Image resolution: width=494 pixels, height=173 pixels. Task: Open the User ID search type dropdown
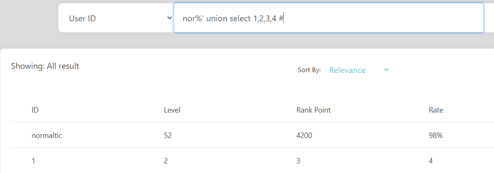pos(116,18)
